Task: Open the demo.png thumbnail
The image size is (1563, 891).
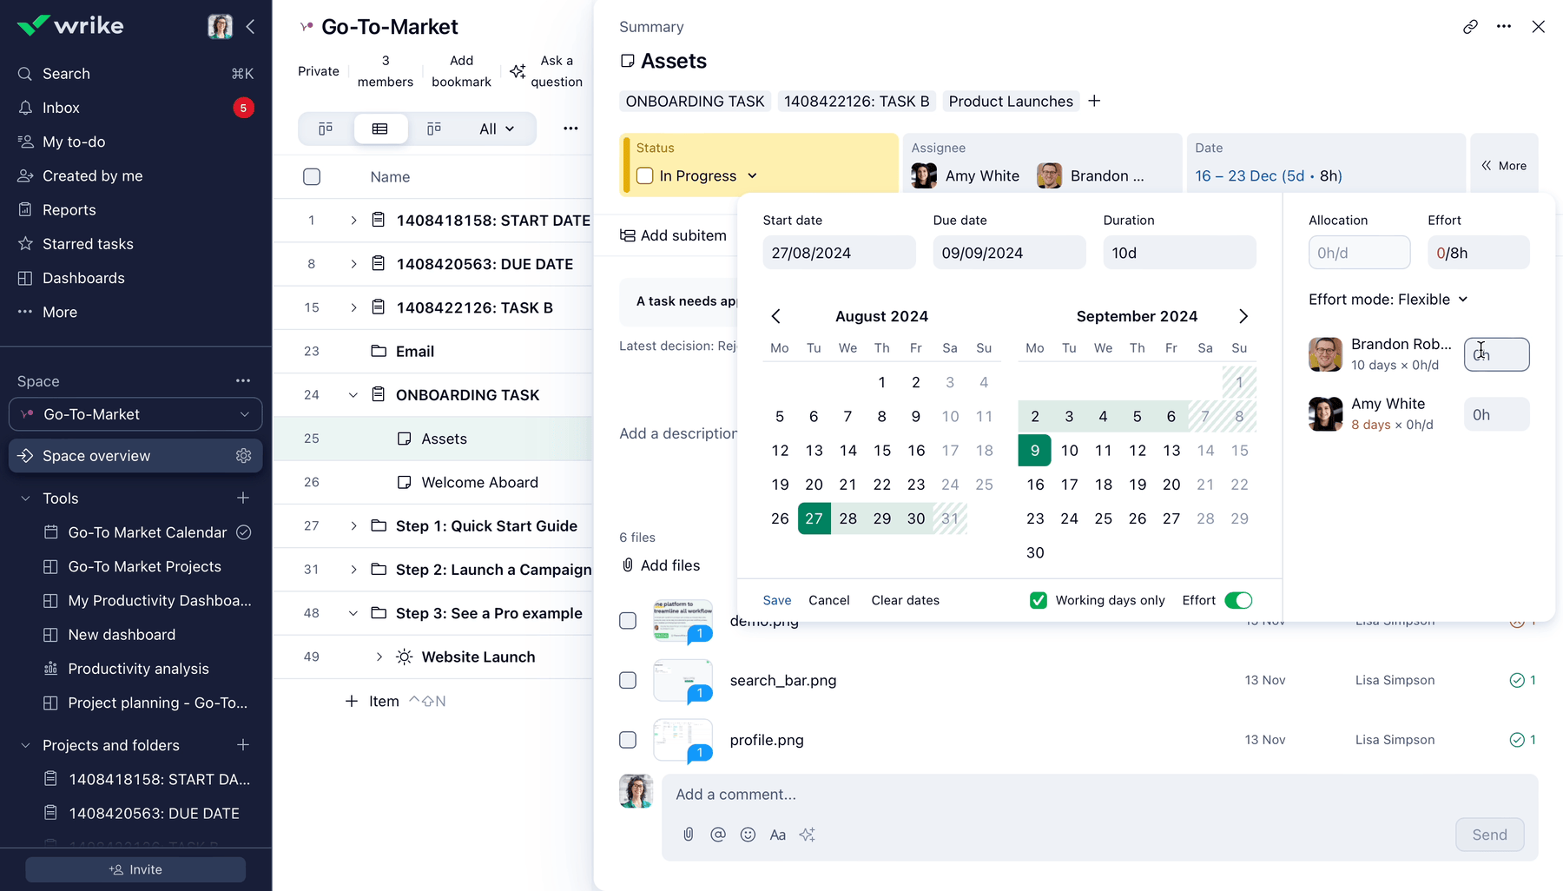Action: tap(683, 621)
